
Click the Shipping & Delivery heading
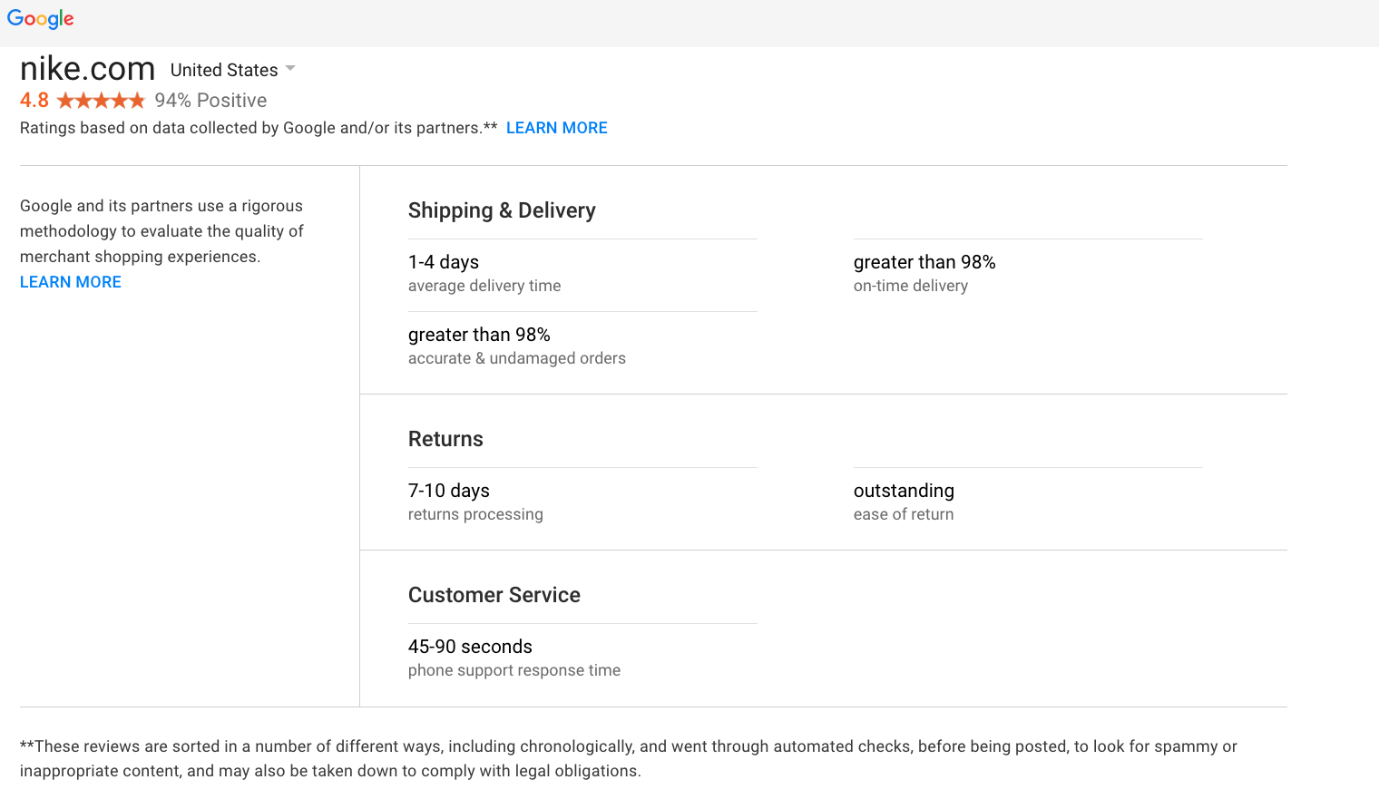click(x=502, y=210)
